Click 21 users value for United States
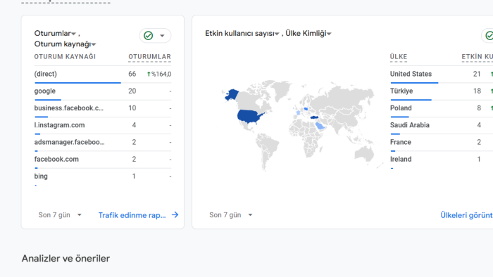Viewport: 493px width, 277px height. (477, 74)
